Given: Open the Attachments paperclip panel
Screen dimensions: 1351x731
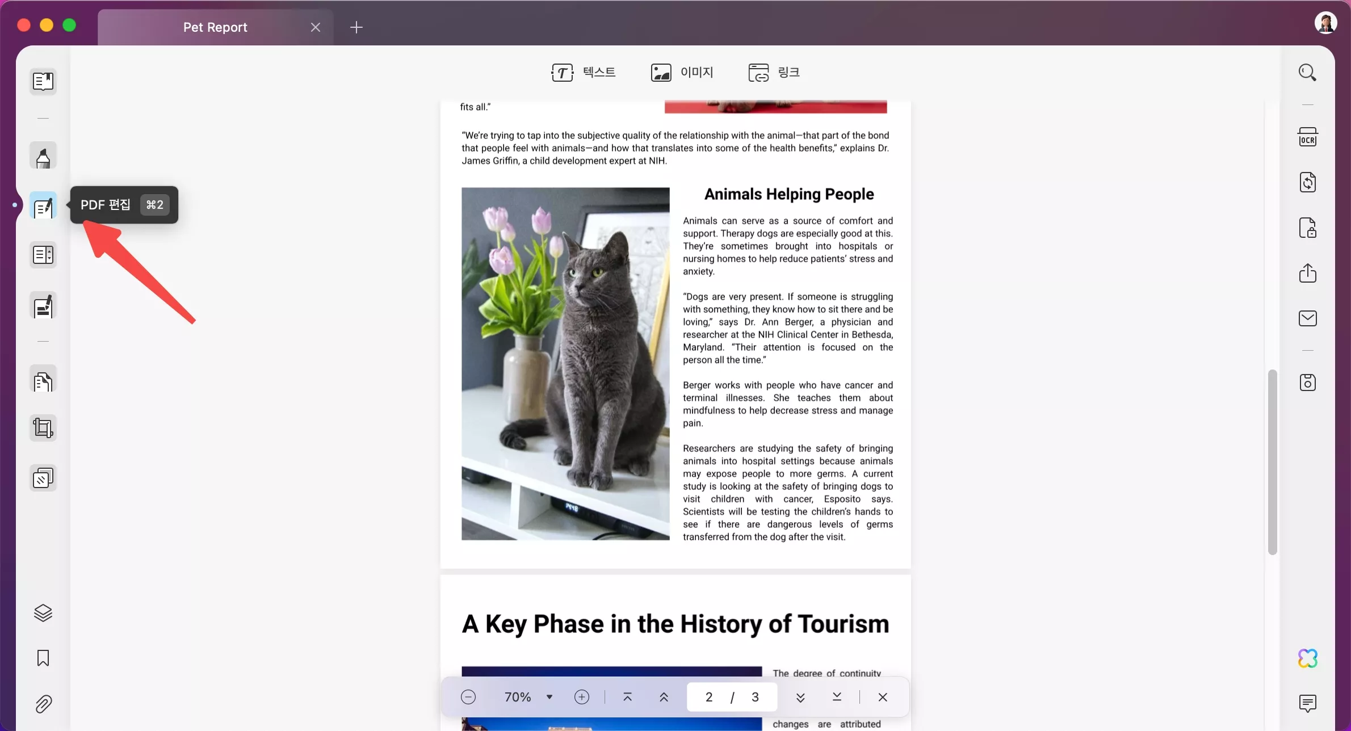Looking at the screenshot, I should tap(43, 704).
